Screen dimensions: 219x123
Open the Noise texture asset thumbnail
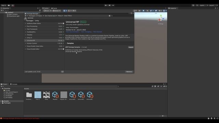tap(47, 95)
